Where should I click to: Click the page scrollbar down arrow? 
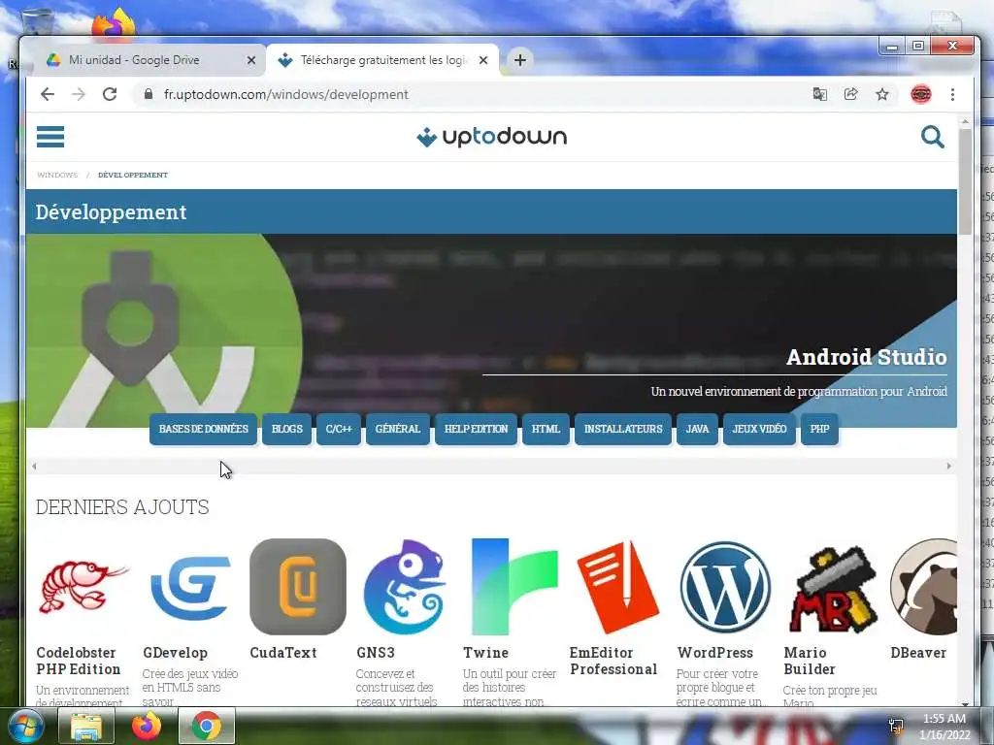(x=965, y=703)
